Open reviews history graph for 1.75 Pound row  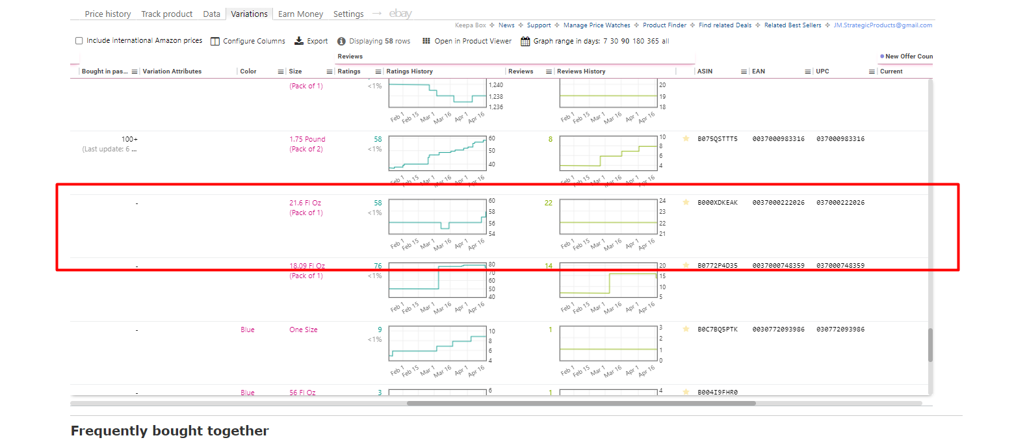[x=608, y=153]
